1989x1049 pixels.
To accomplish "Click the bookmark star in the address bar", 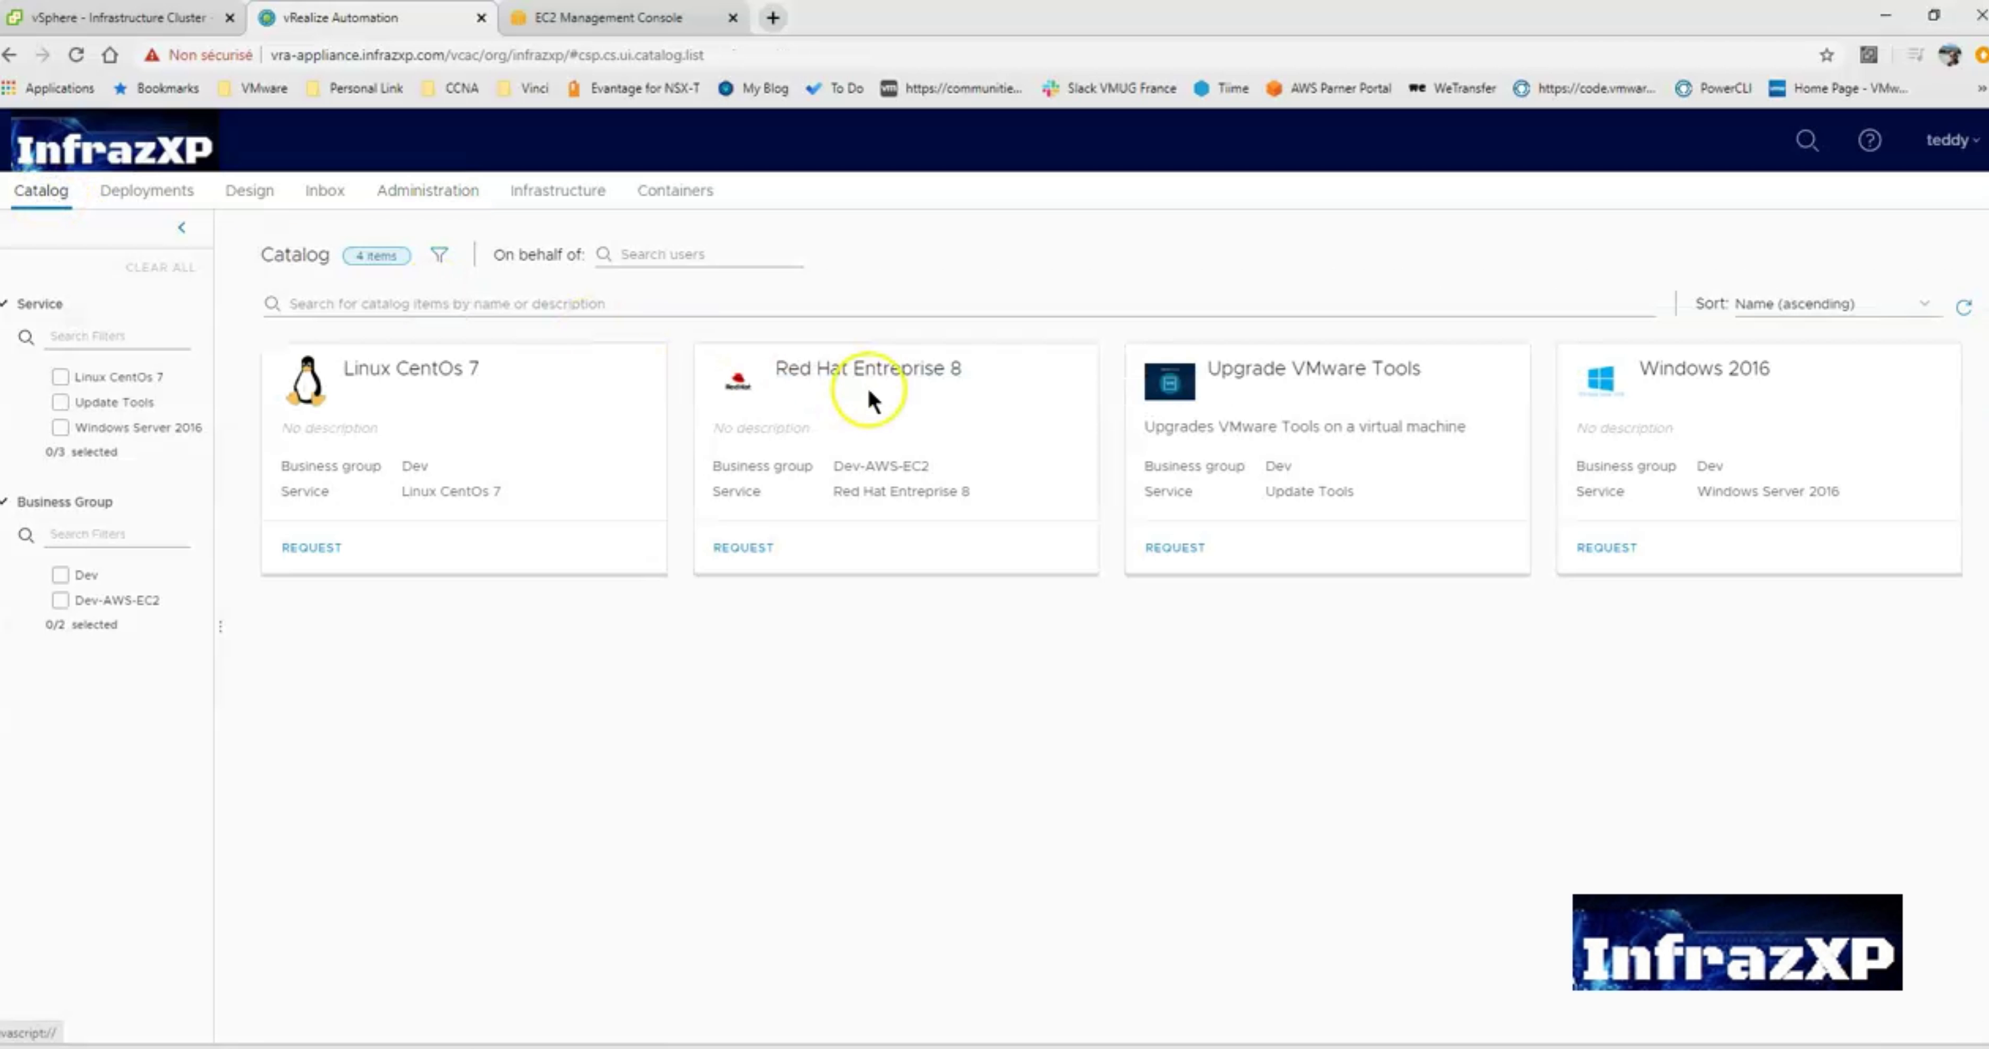I will (1827, 54).
